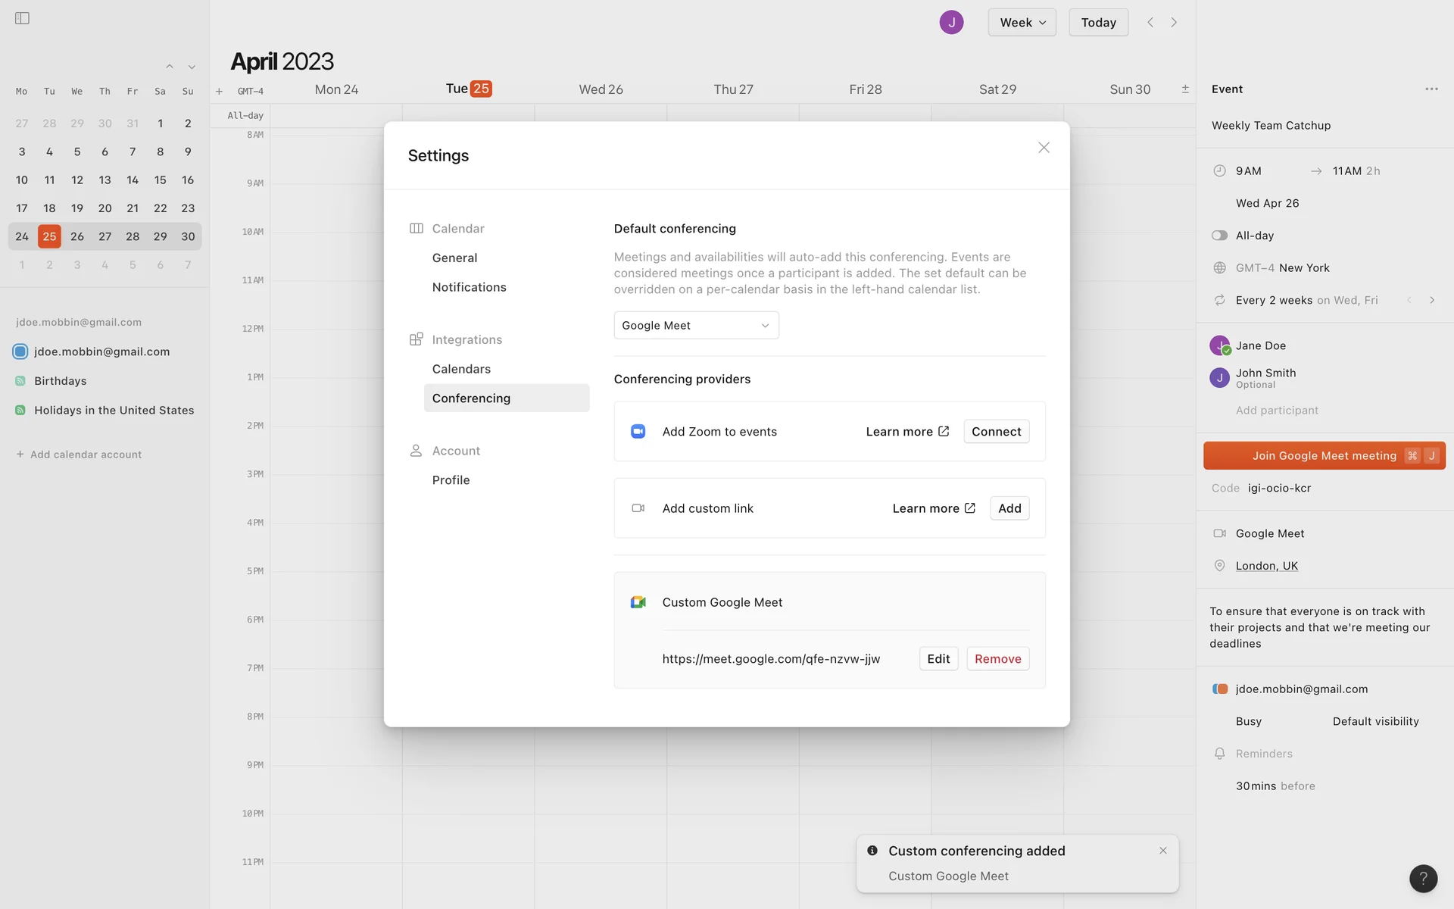This screenshot has height=909, width=1454.
Task: Toggle Holidays in the United States calendar
Action: click(x=20, y=410)
